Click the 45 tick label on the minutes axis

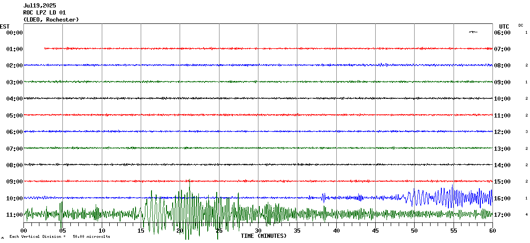coord(375,231)
